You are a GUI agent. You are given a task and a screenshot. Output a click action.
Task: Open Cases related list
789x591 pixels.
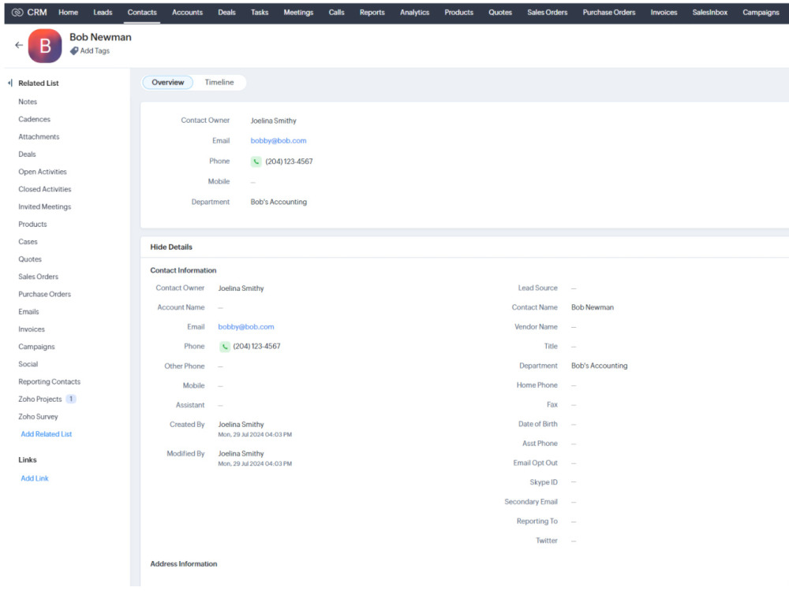tap(28, 242)
